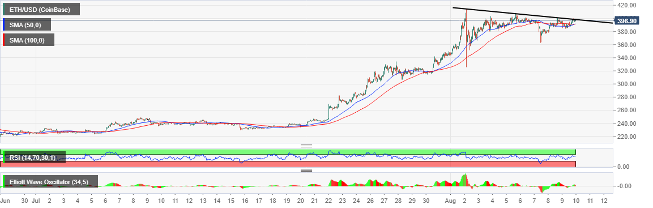Click the blue SMA 50 color marker
This screenshot has width=653, height=208.
click(4, 24)
